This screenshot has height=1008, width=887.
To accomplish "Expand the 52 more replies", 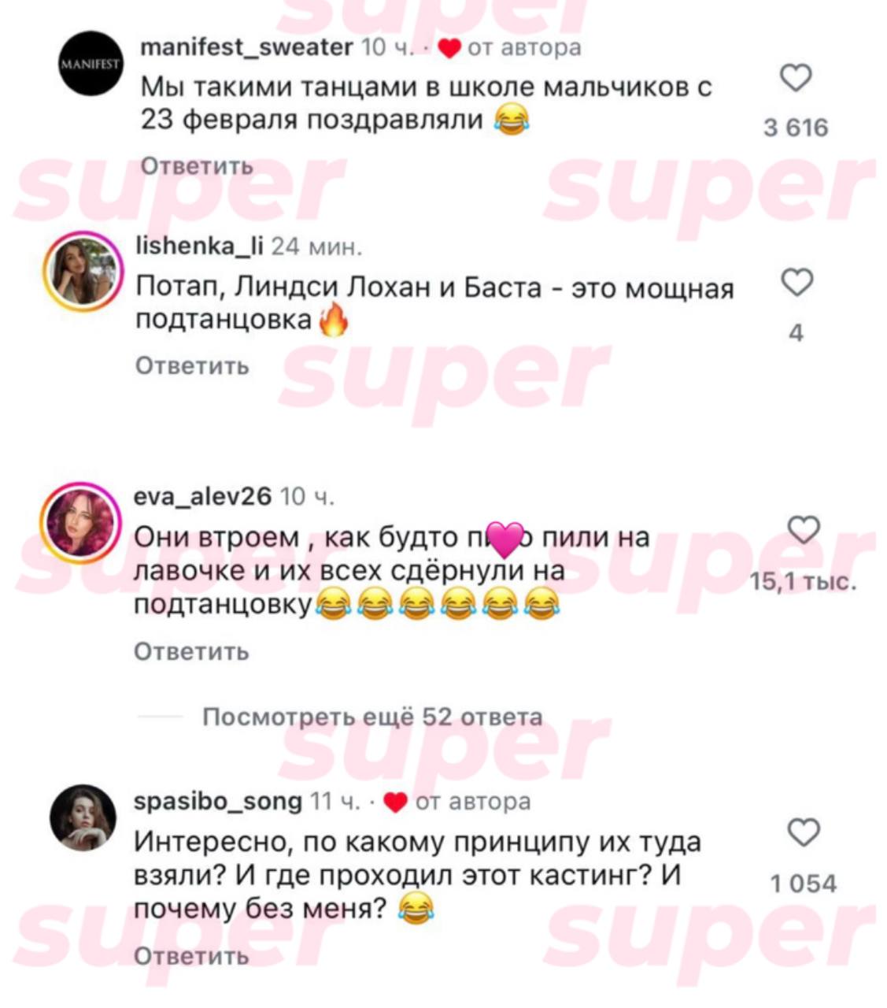I will pos(372,717).
